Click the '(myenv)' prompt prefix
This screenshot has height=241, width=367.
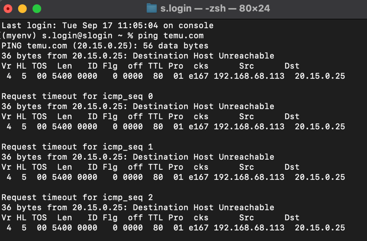coord(19,35)
